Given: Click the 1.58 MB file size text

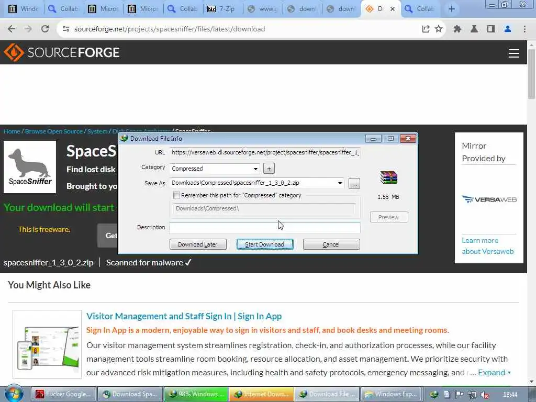Looking at the screenshot, I should [x=388, y=197].
